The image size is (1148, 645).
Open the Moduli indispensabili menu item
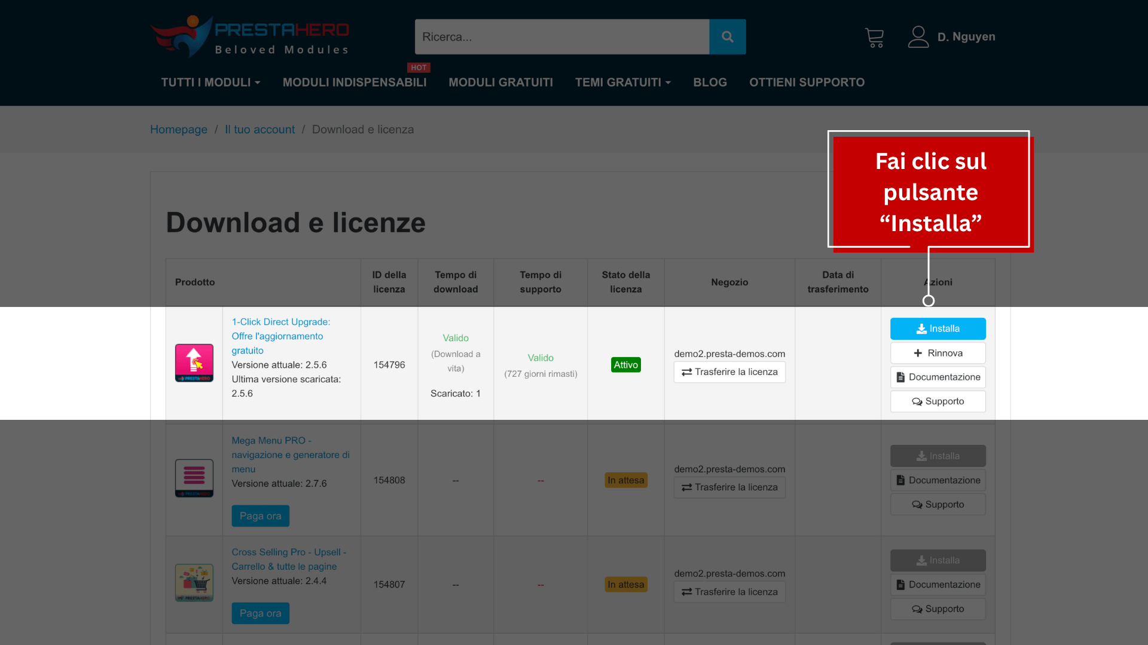click(355, 82)
